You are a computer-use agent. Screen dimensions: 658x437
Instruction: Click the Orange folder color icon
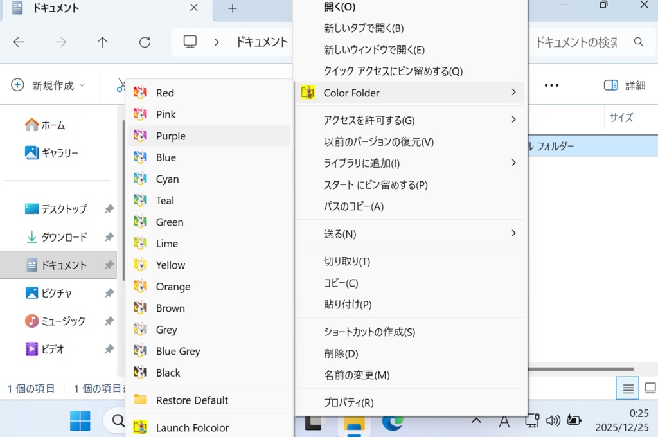(139, 286)
